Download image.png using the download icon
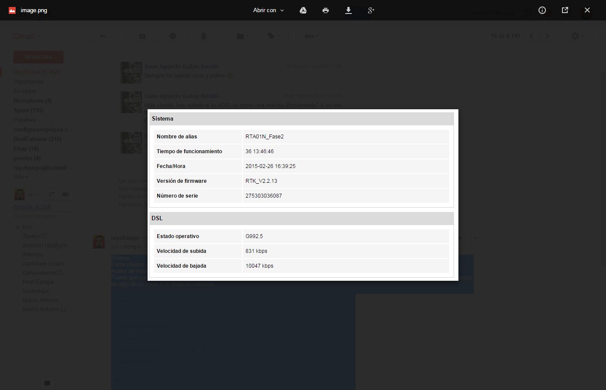Viewport: 606px width, 390px height. 348,10
